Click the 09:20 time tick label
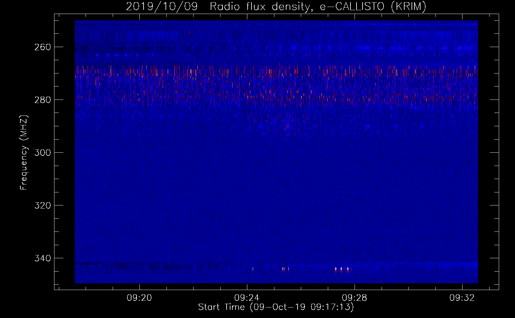Screen dimensions: 515x318 (x=139, y=298)
